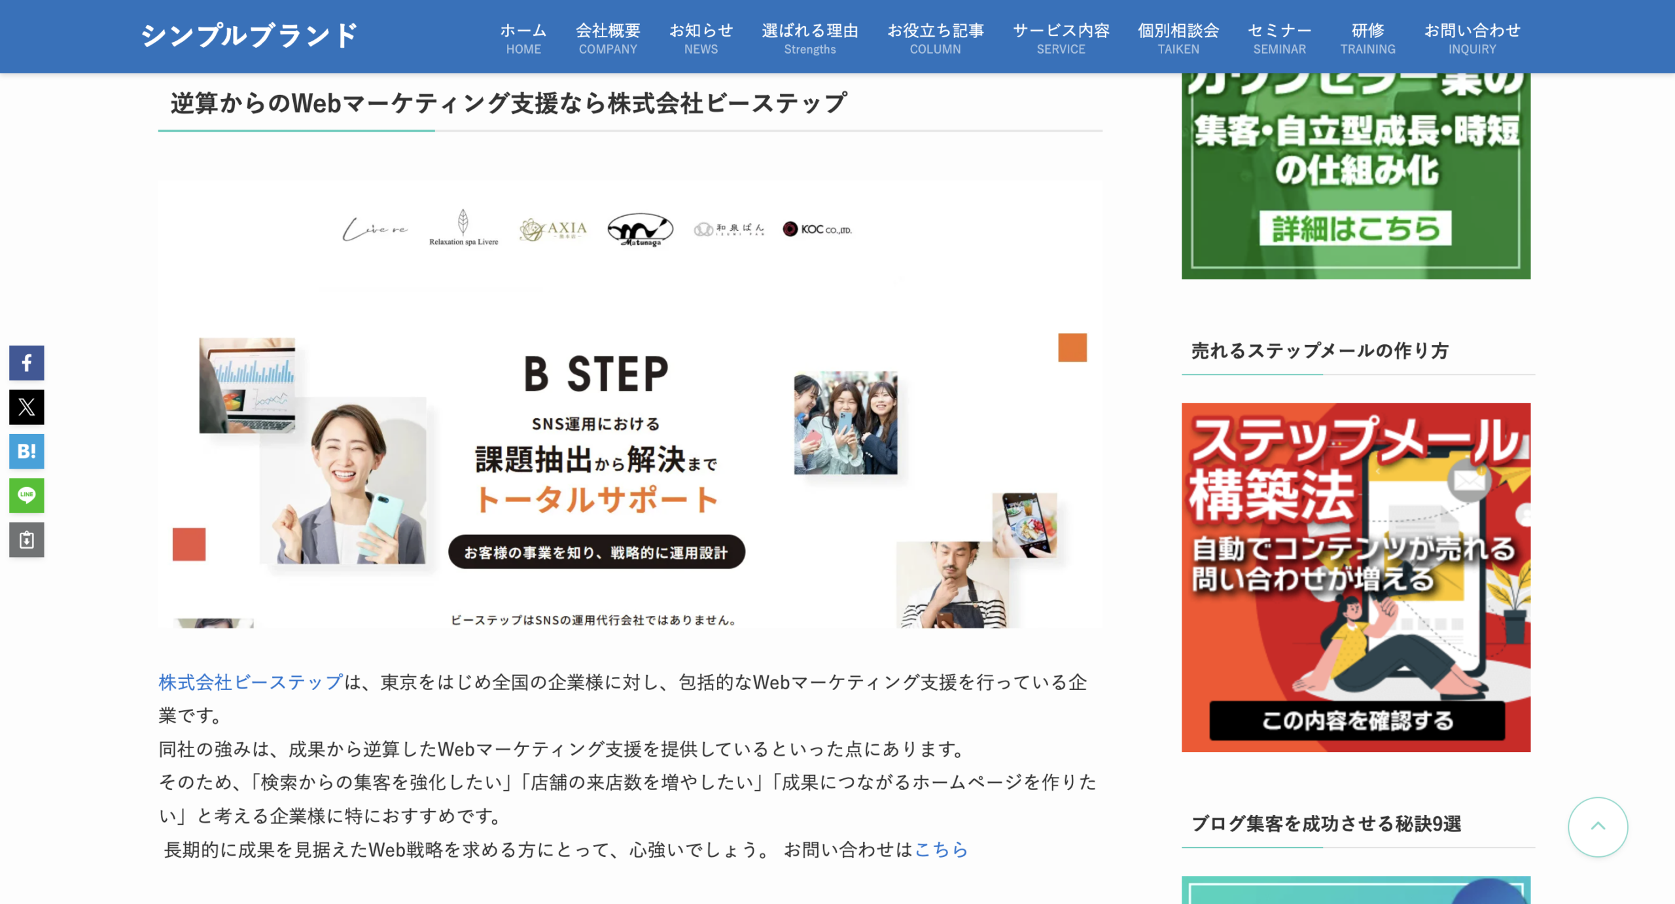1675x904 pixels.
Task: Open 個別相談会 TAIKEN menu item
Action: pyautogui.click(x=1178, y=39)
